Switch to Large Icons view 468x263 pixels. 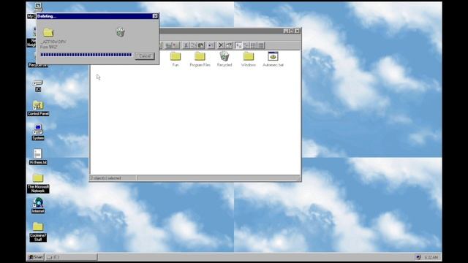point(238,45)
